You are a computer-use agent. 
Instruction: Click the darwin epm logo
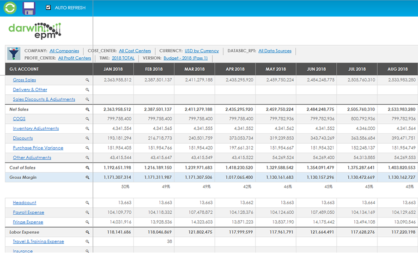(35, 30)
